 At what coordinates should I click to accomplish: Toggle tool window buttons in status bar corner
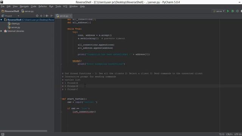[x=3, y=134]
